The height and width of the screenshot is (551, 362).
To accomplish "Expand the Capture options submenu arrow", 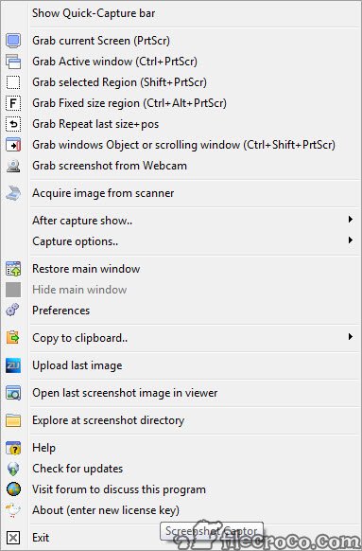I will 350,240.
